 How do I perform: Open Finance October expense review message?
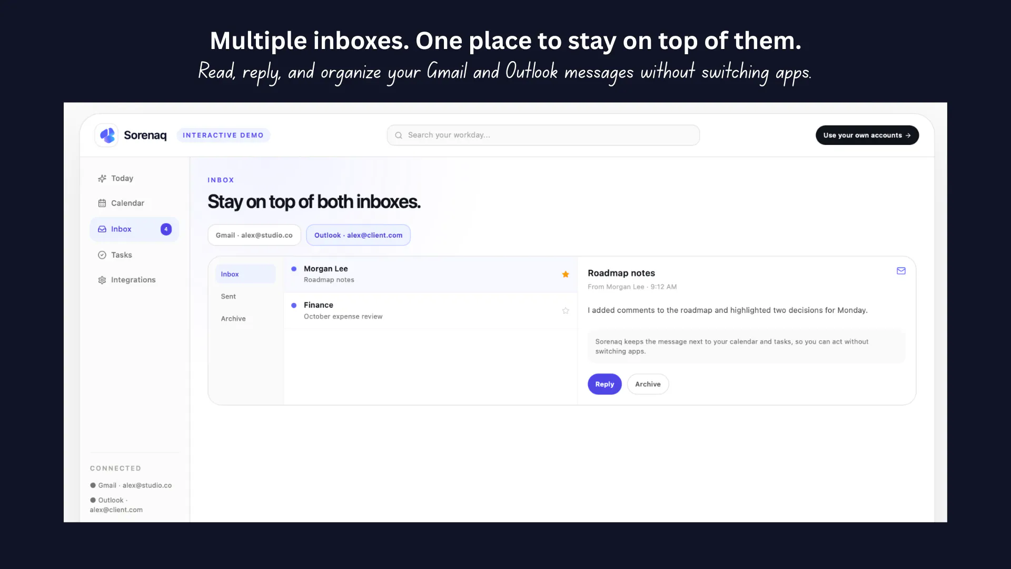430,311
